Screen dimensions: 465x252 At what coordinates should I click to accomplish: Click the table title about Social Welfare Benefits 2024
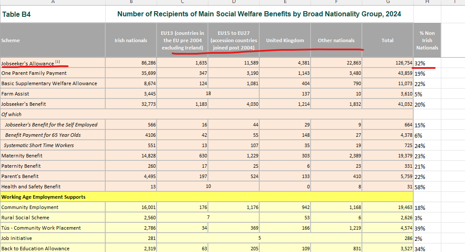[x=259, y=14]
